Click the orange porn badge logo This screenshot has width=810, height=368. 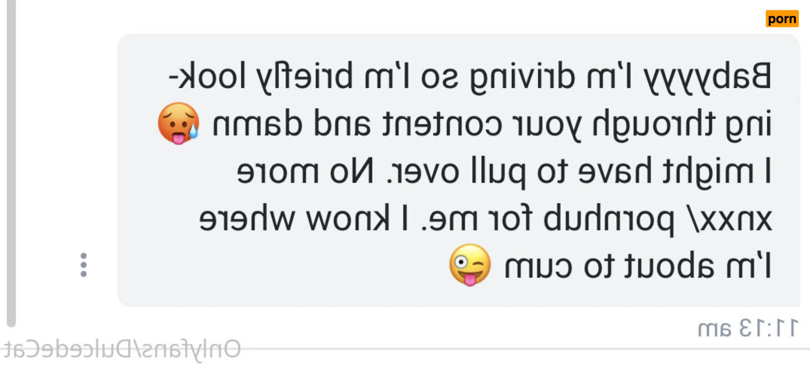pyautogui.click(x=782, y=18)
